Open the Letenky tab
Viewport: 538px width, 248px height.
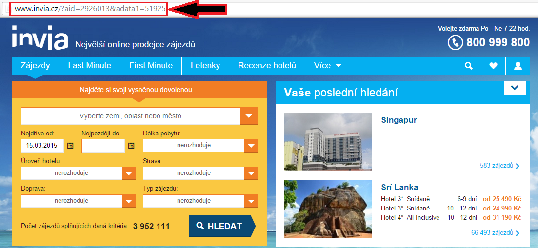(205, 65)
